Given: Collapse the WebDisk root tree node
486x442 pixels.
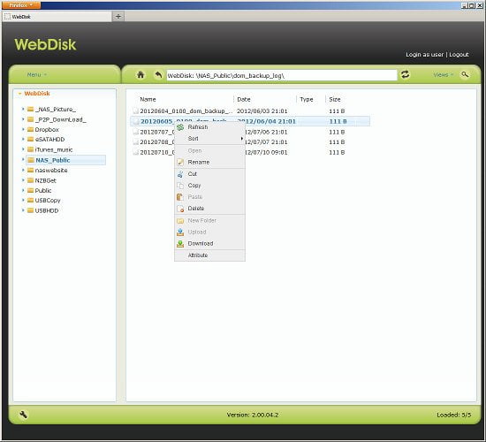Looking at the screenshot, I should (19, 94).
